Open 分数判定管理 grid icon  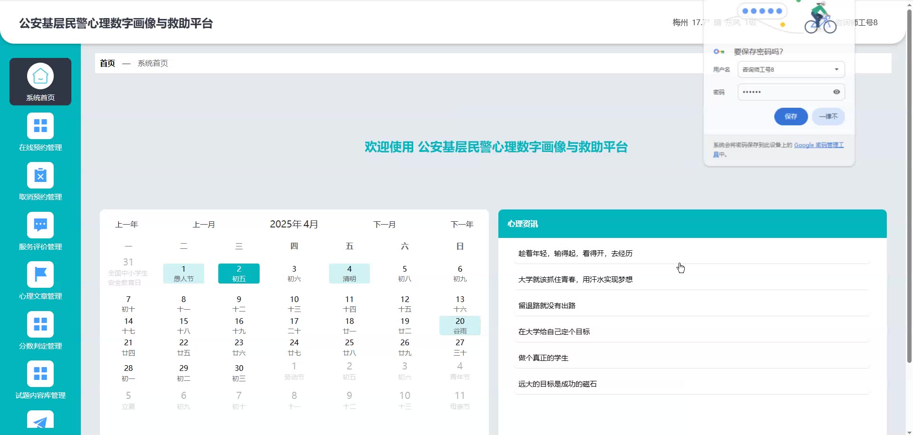(40, 324)
